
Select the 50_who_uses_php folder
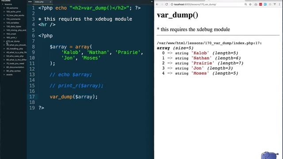pyautogui.click(x=15, y=56)
